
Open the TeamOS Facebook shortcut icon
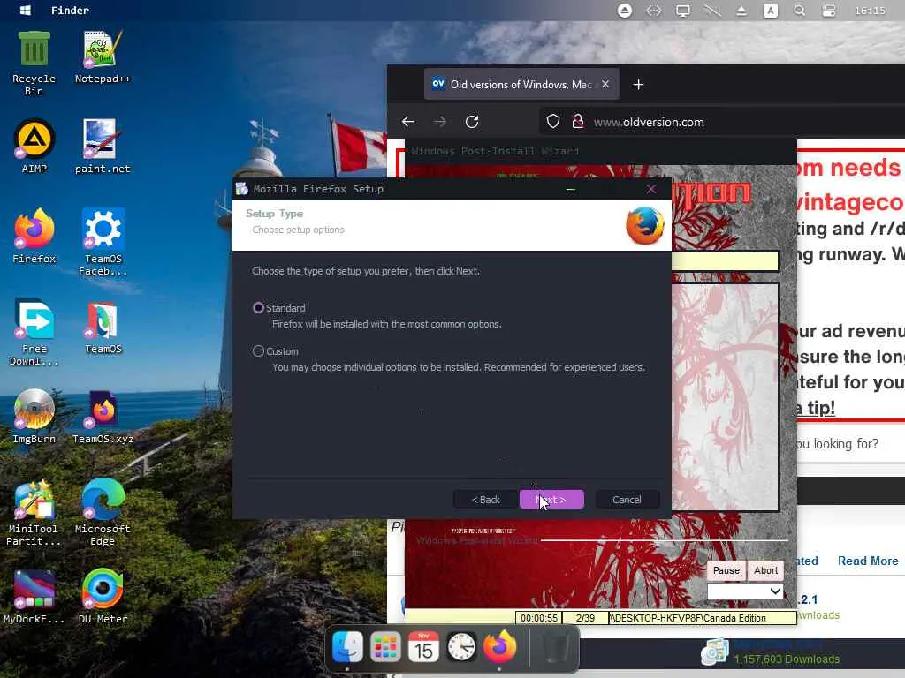[x=103, y=242]
